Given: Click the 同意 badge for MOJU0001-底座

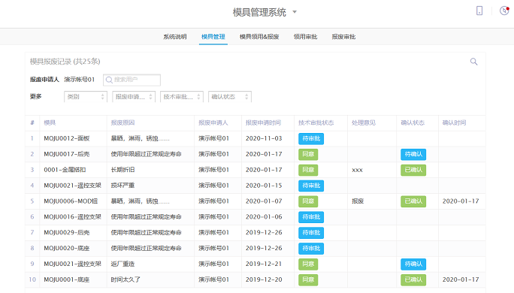Looking at the screenshot, I should [x=308, y=280].
